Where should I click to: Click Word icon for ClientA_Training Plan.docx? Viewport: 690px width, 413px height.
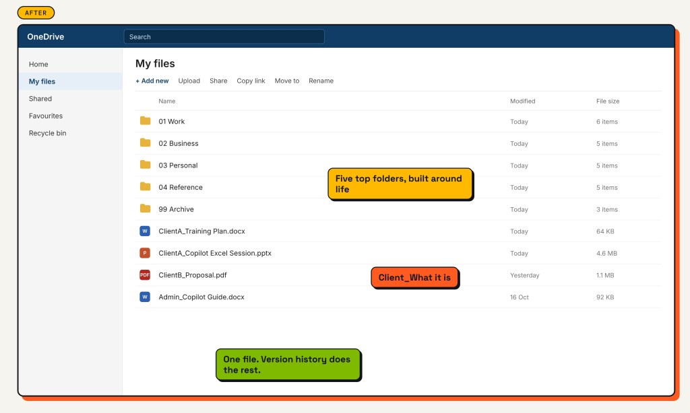click(145, 231)
